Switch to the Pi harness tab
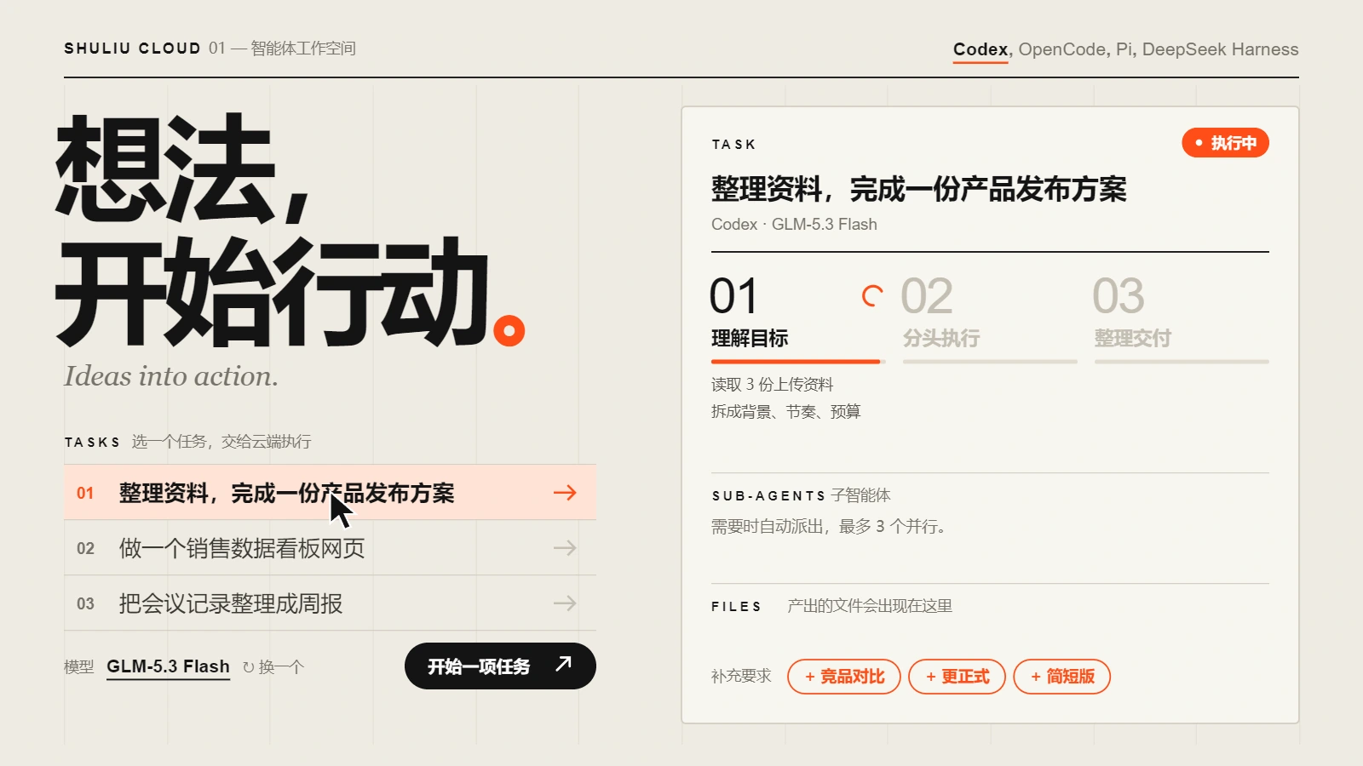This screenshot has width=1363, height=766. pos(1124,49)
